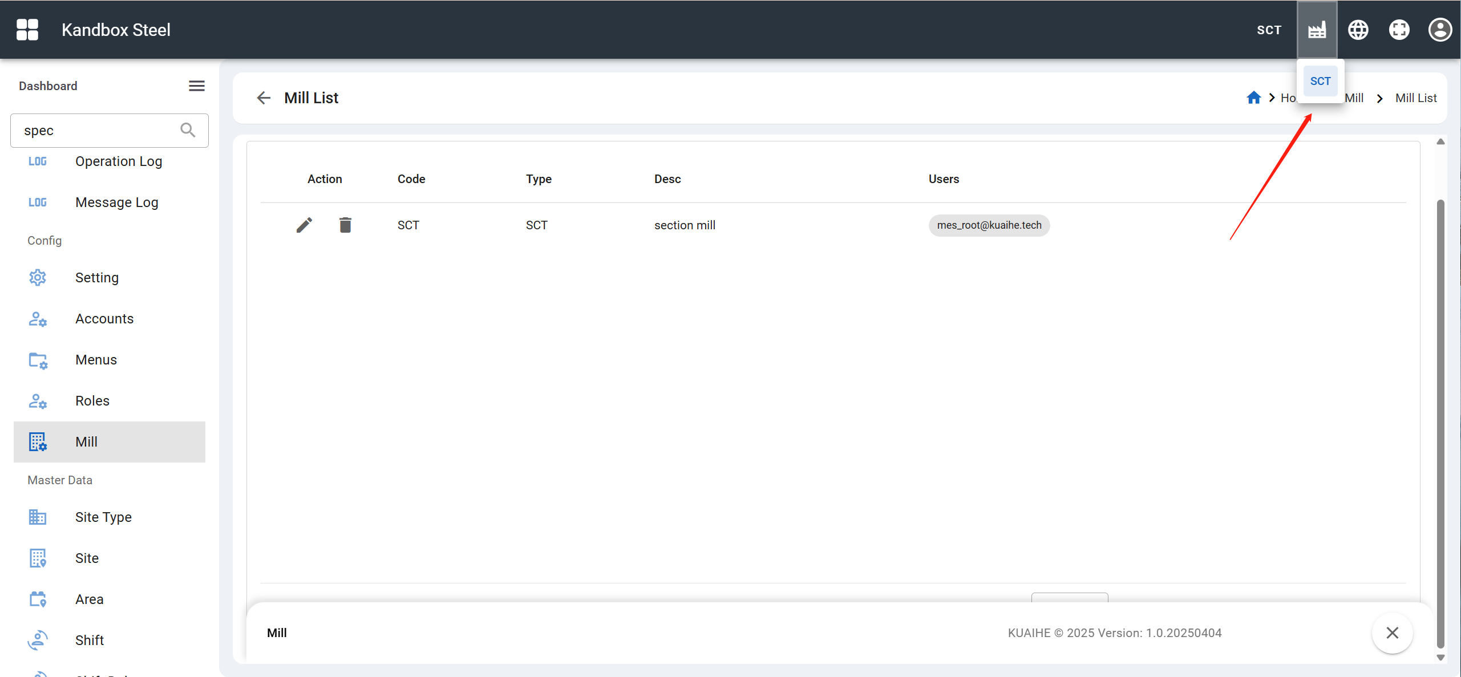Image resolution: width=1461 pixels, height=677 pixels.
Task: Click the edit pencil for SCT mill
Action: click(304, 225)
